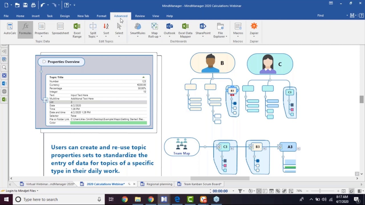Viewport: 365px width, 205px height.
Task: Click the filter funnel icon in status bar
Action: [x=240, y=191]
